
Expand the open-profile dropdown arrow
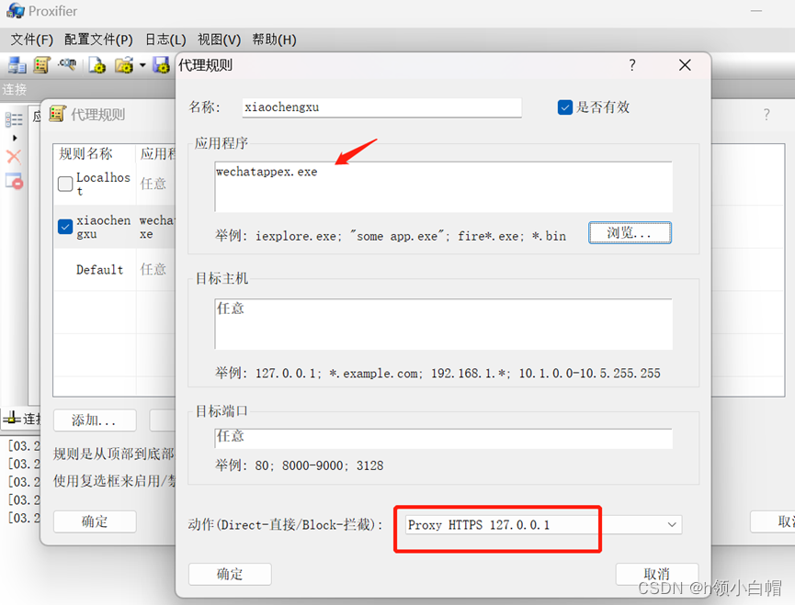142,65
